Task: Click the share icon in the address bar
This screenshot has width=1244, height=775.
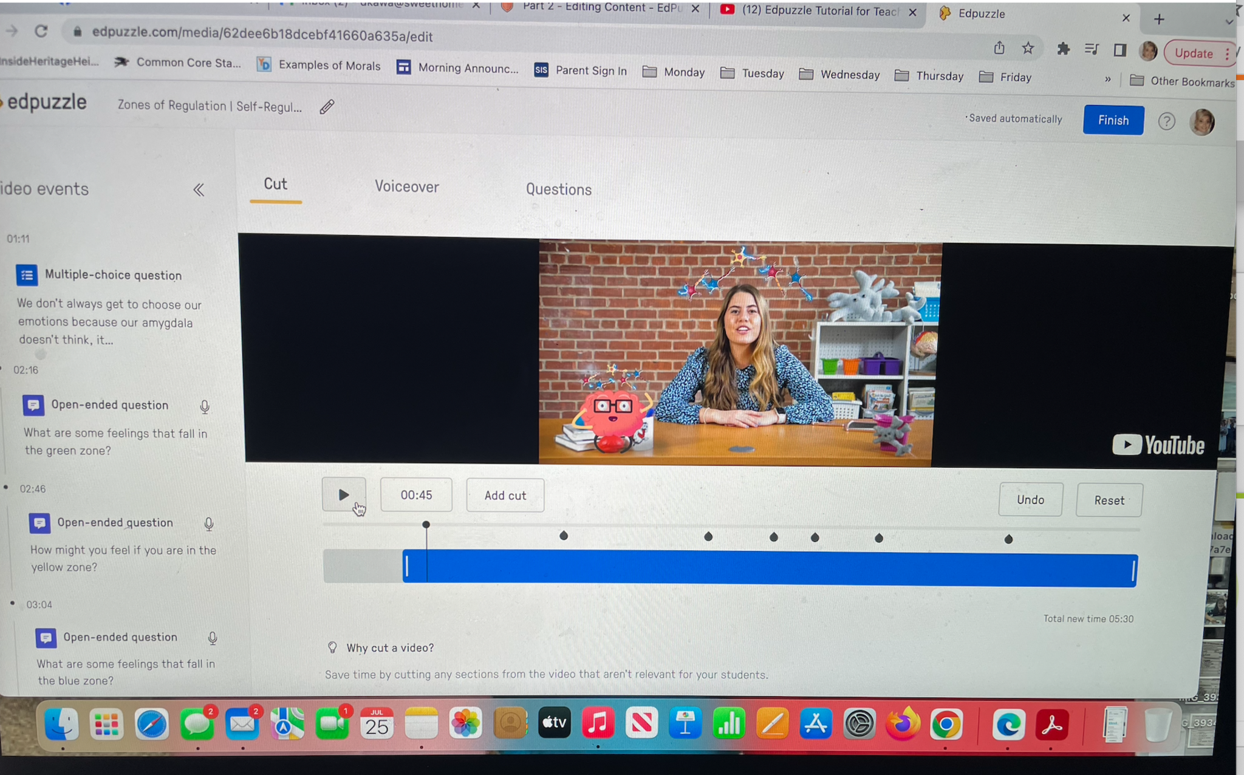Action: [999, 48]
